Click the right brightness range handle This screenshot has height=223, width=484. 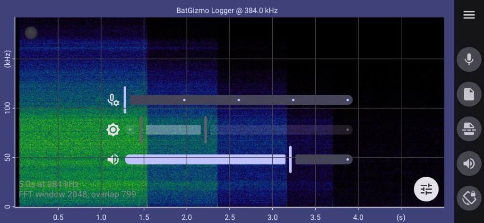coord(205,129)
